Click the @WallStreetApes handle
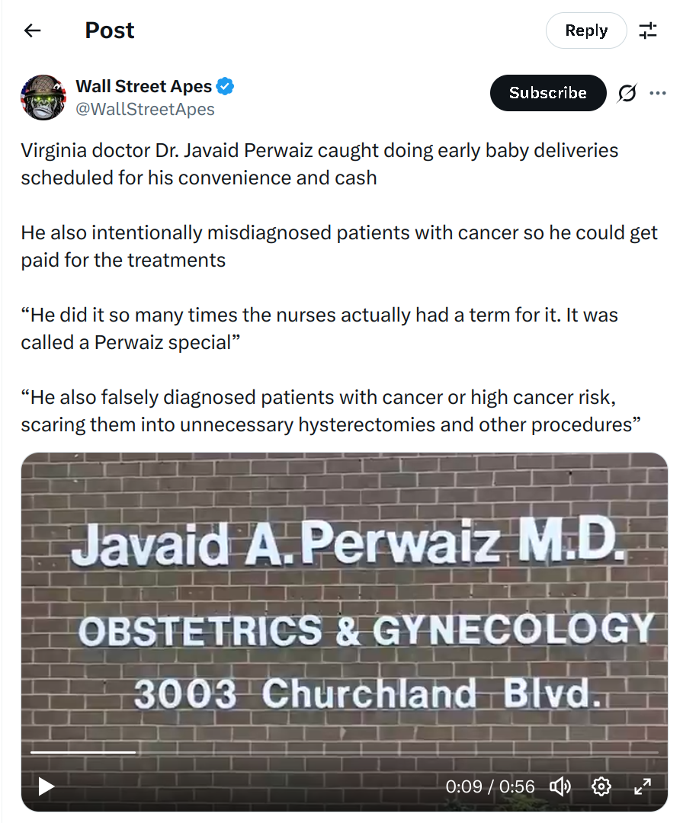The width and height of the screenshot is (683, 823). click(146, 109)
